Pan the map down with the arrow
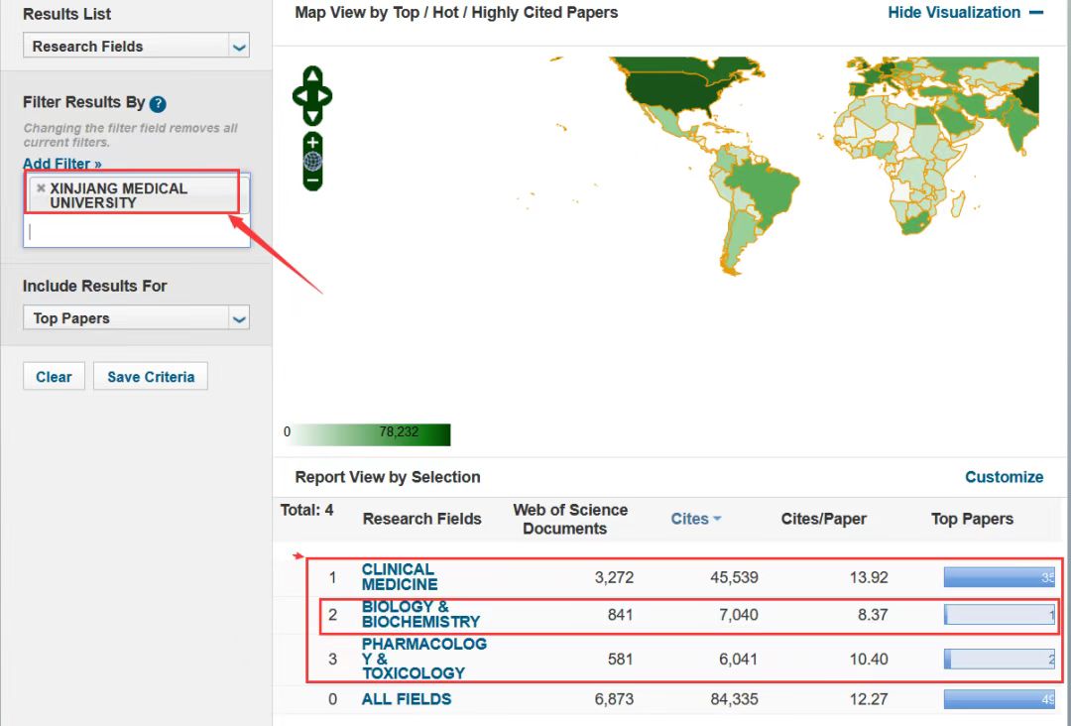 pos(312,117)
